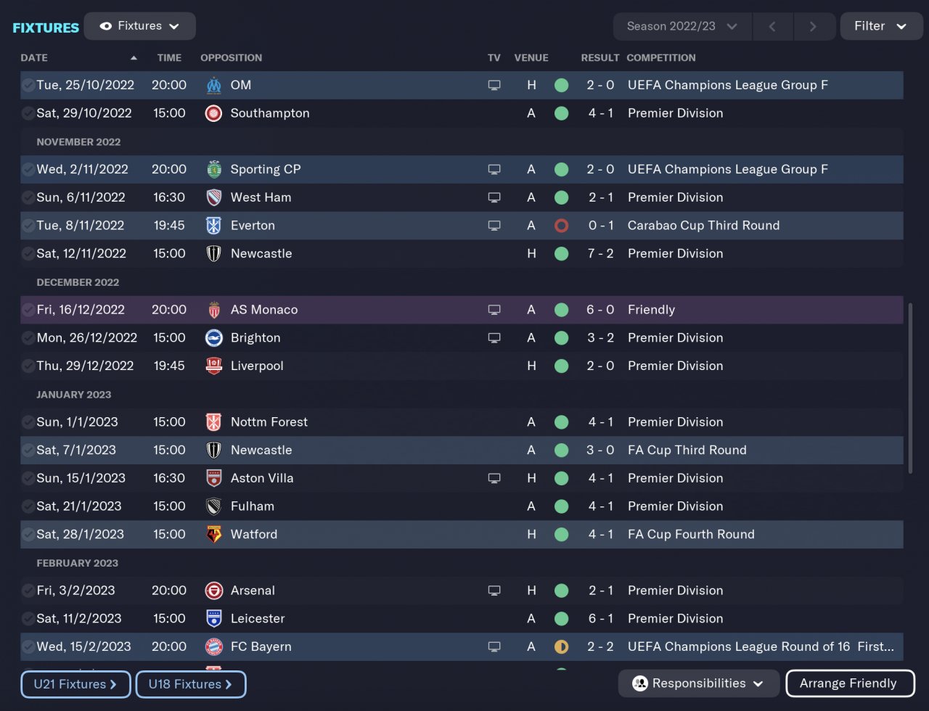Screen dimensions: 929x711
Task: Click the fixtures list vertical scrollbar
Action: coord(910,388)
